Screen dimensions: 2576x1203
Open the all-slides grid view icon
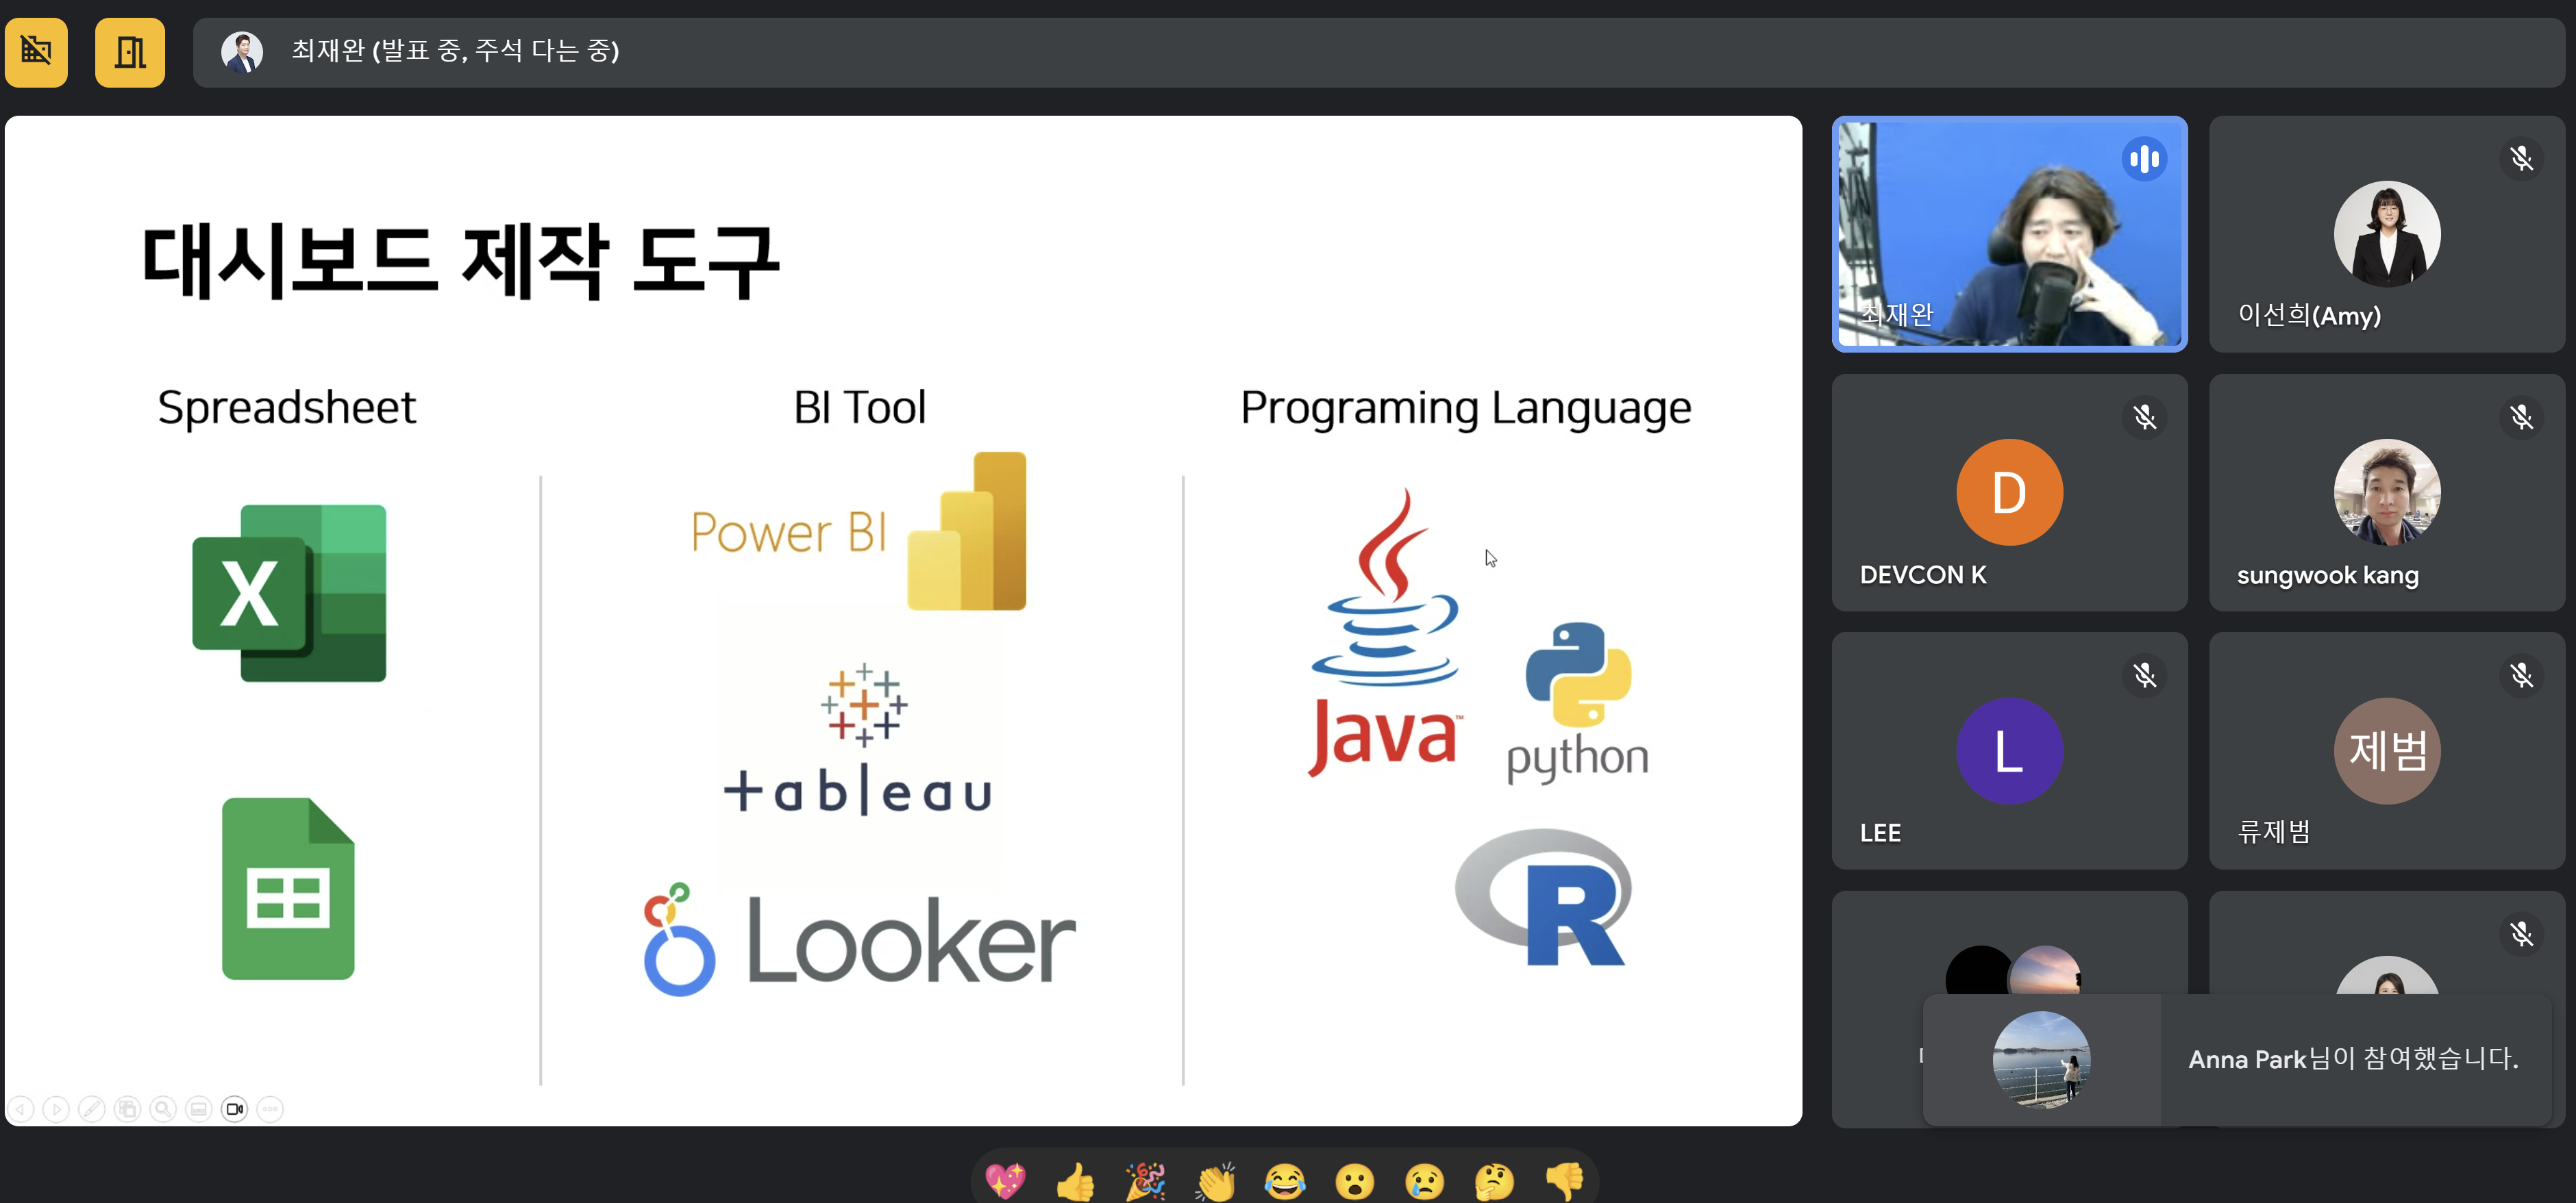pyautogui.click(x=128, y=1108)
